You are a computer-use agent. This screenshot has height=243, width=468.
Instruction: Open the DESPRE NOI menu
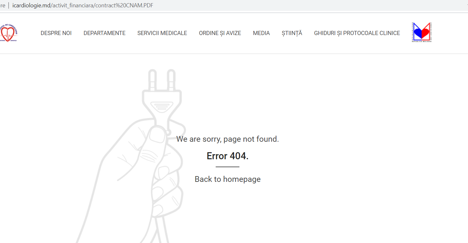click(x=56, y=33)
